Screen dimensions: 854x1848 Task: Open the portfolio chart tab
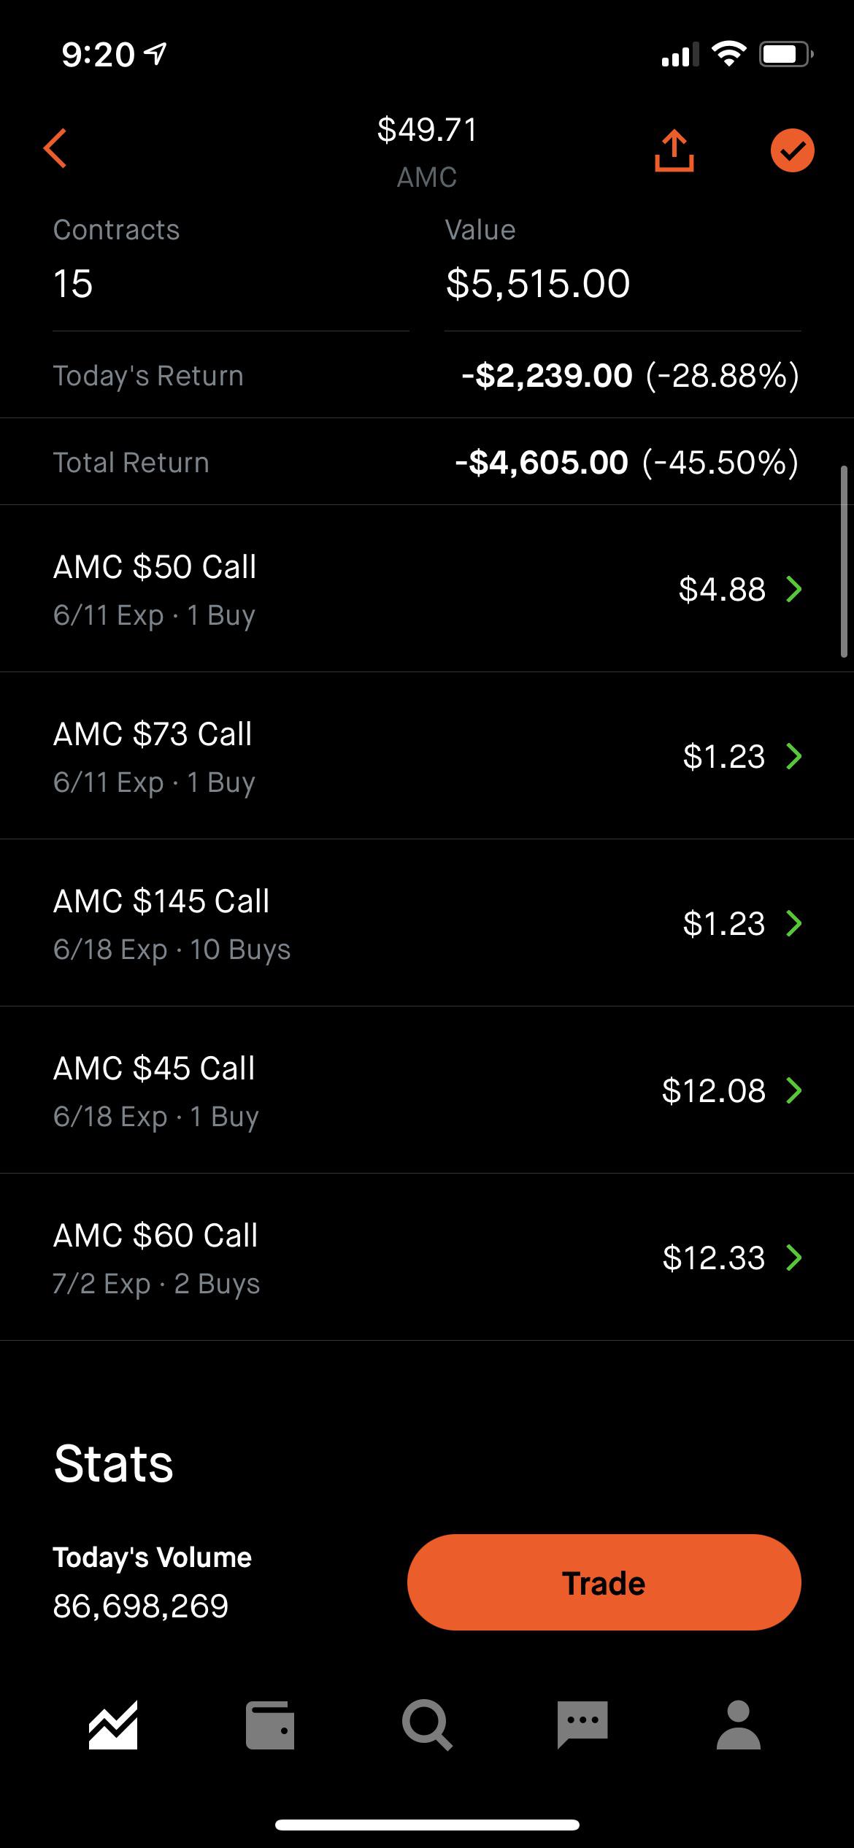(113, 1725)
